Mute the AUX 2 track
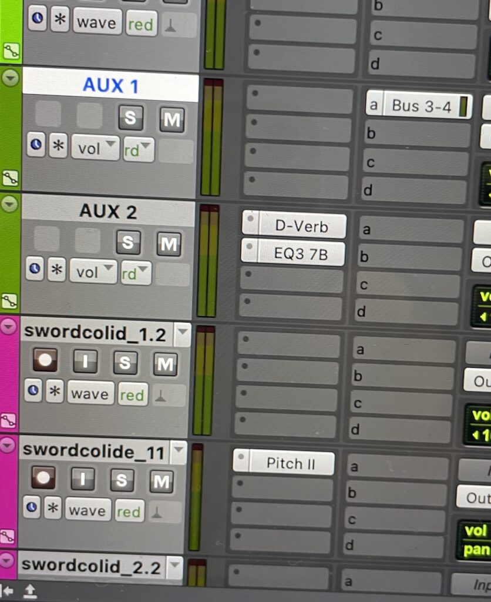 [169, 244]
